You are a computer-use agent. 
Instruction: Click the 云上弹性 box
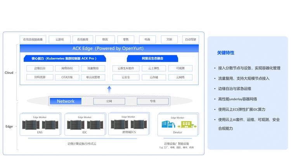pyautogui.click(x=154, y=68)
